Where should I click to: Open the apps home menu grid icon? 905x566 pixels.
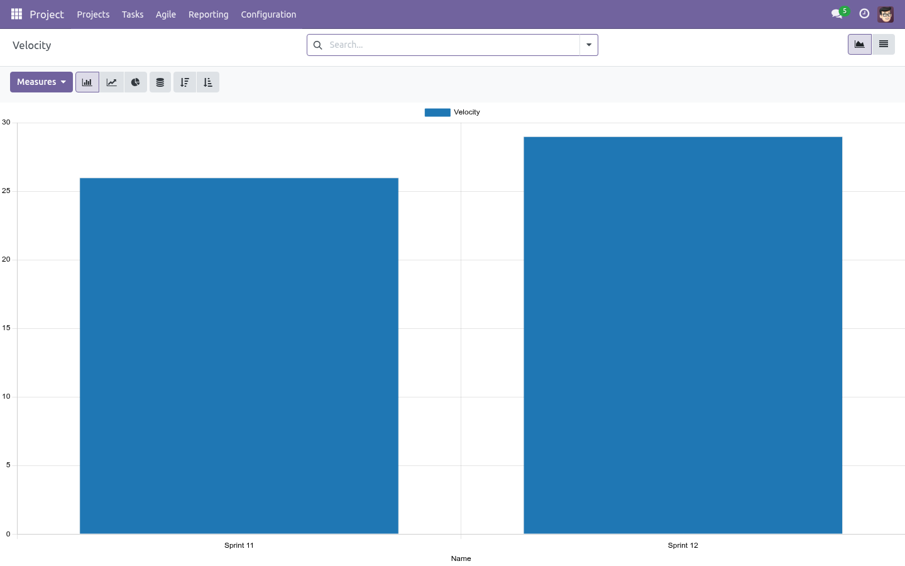(17, 14)
